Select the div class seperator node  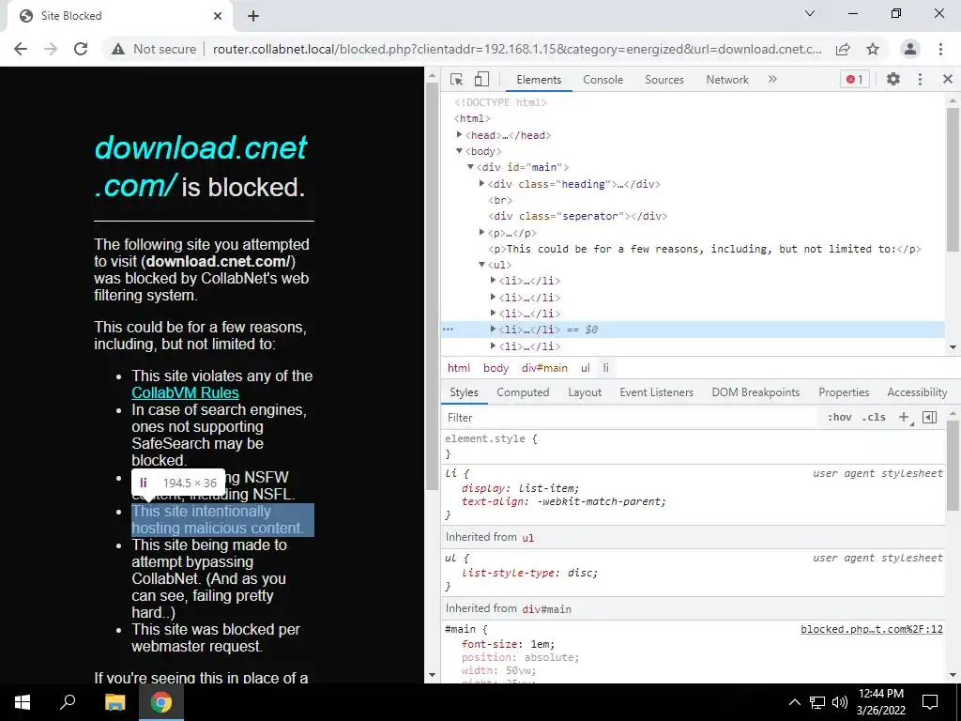(577, 216)
